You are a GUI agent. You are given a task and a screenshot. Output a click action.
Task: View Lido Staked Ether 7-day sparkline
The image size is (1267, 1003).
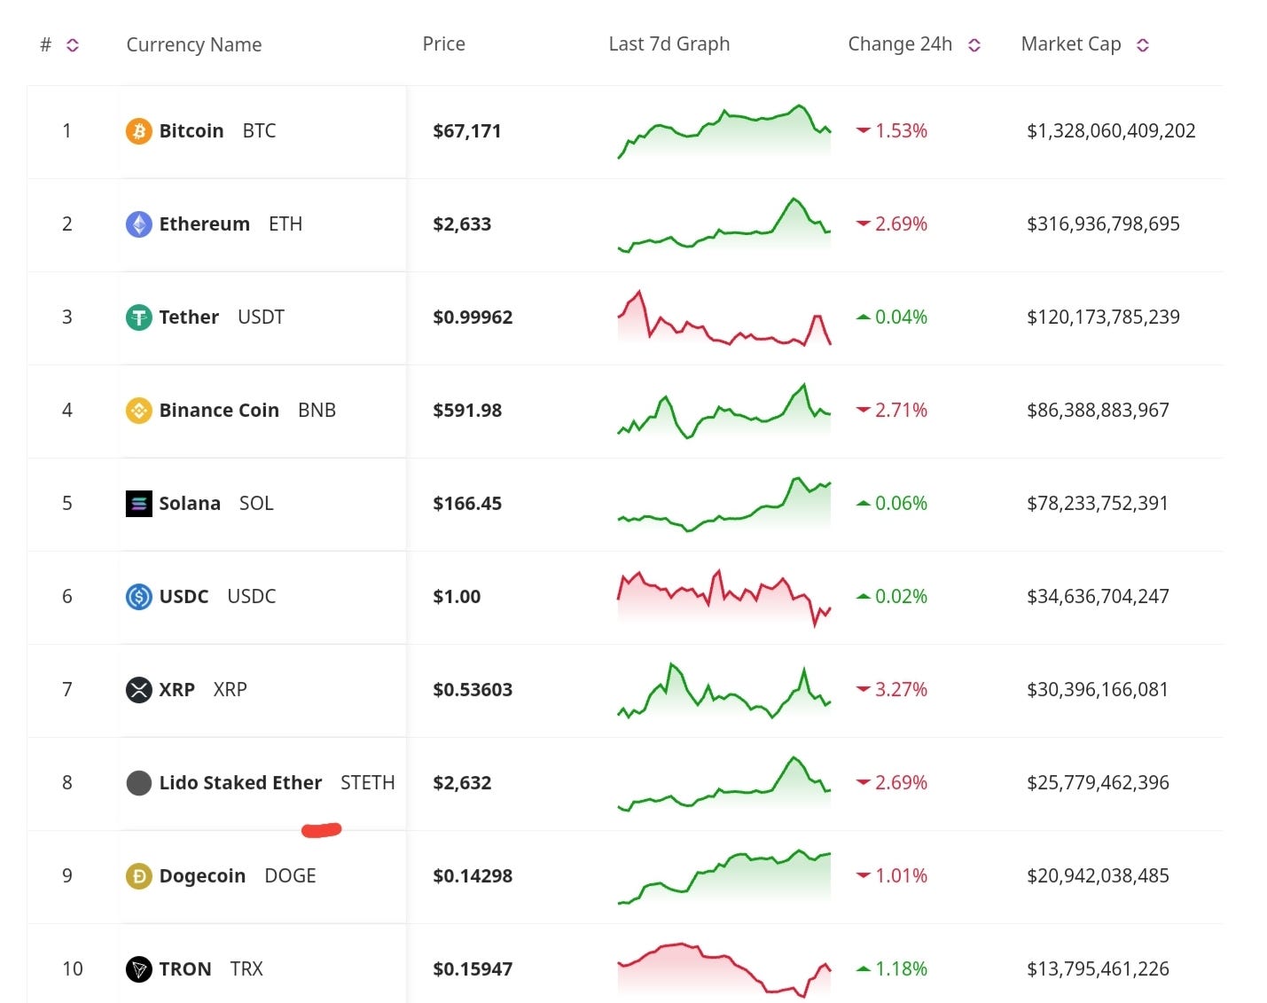(723, 783)
